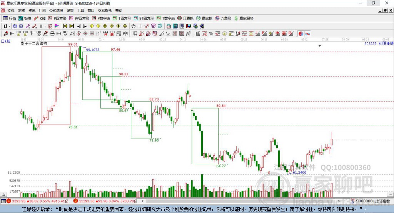Open the 江恩轮 tool

(185, 18)
